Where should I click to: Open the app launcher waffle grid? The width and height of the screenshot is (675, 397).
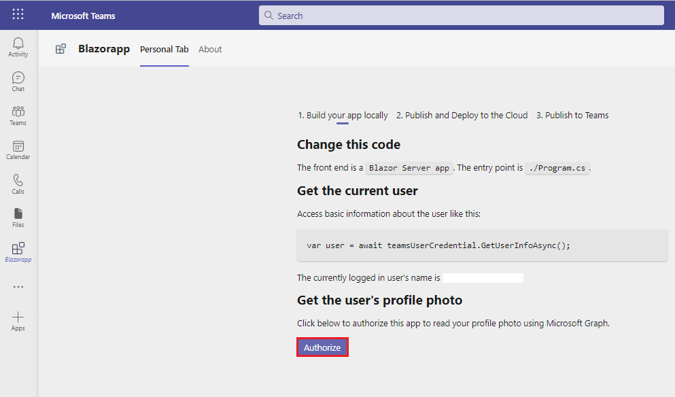point(18,14)
